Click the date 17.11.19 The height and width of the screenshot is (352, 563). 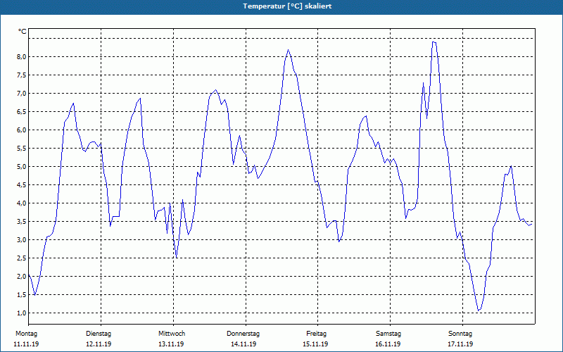click(x=460, y=344)
